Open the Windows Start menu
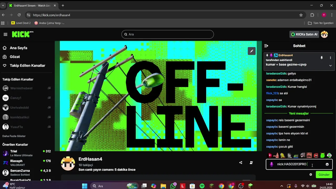336x189 pixels. tap(85, 186)
